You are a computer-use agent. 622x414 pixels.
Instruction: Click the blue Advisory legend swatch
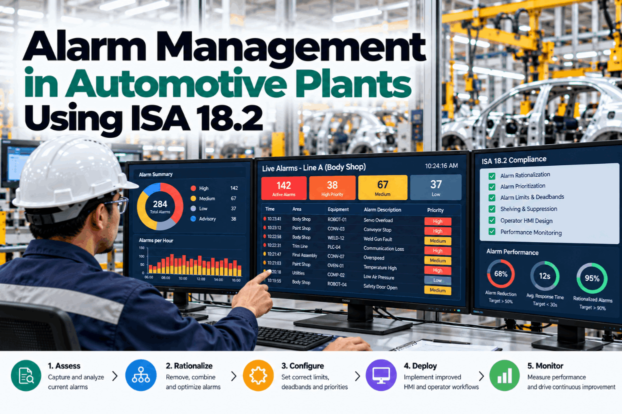tap(193, 219)
